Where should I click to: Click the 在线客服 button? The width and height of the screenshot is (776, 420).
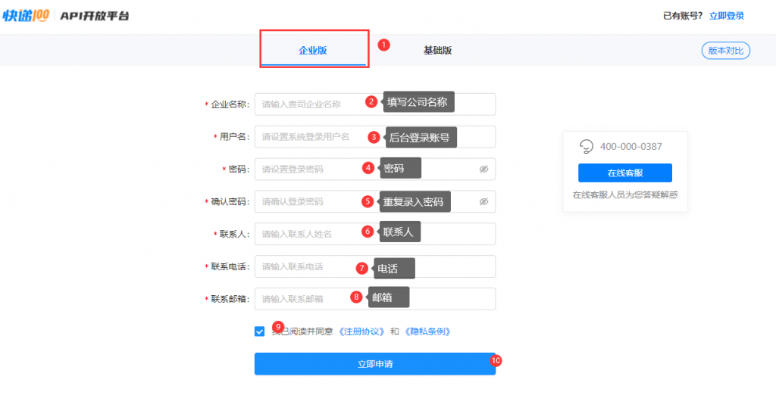point(625,173)
